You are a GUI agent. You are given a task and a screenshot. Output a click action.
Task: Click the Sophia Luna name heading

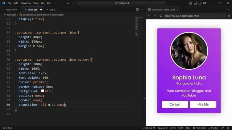(x=189, y=78)
